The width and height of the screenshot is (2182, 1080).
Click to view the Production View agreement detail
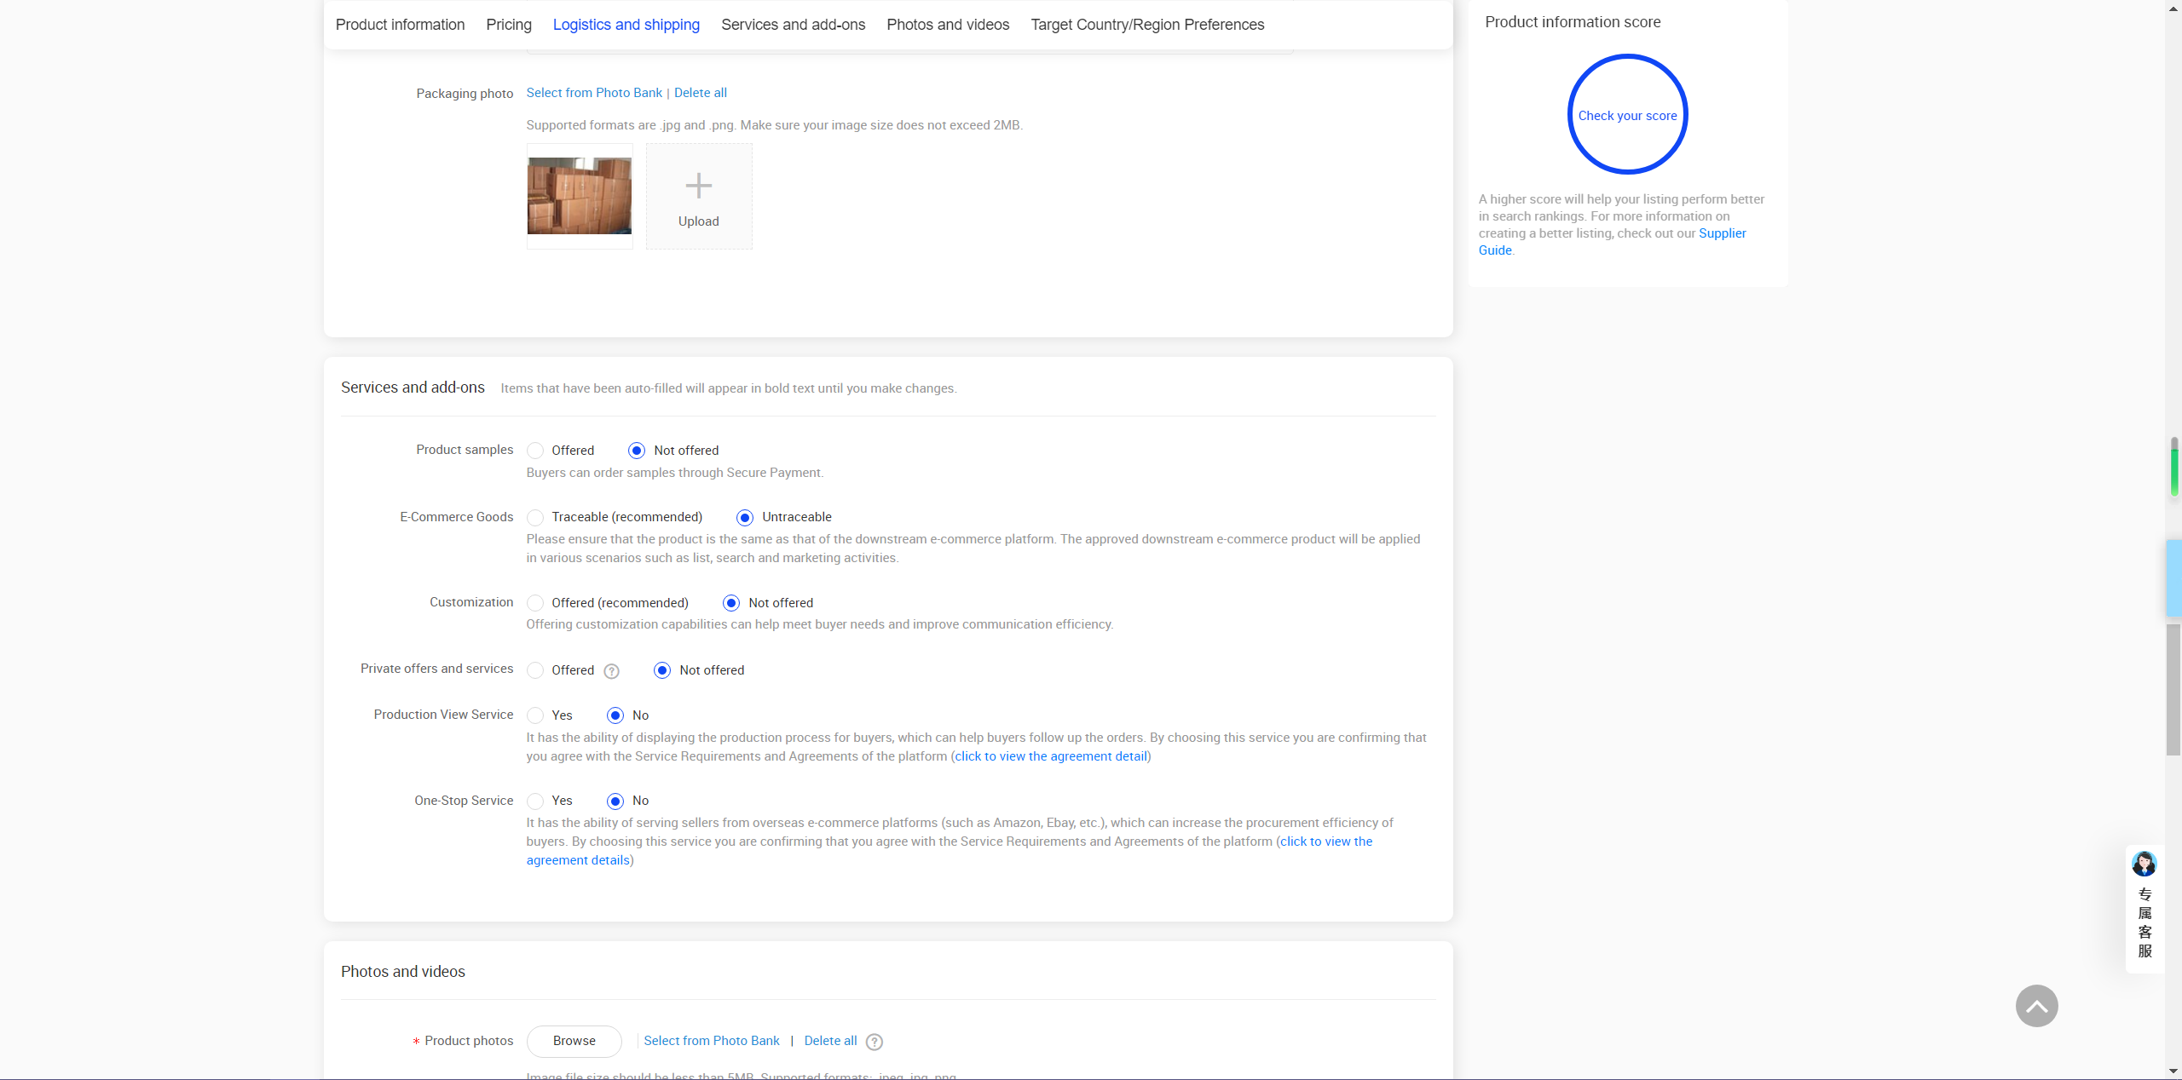point(1050,756)
